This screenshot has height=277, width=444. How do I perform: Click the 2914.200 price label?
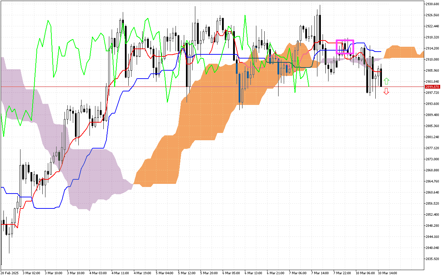(433, 48)
